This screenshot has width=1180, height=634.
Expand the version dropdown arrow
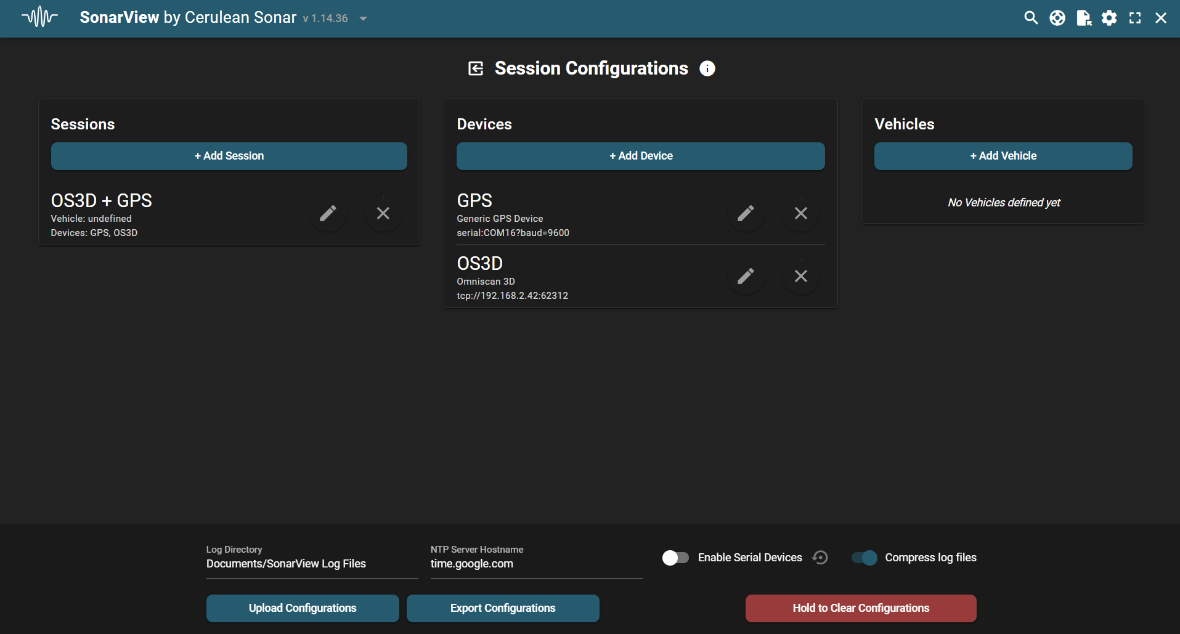(x=364, y=18)
